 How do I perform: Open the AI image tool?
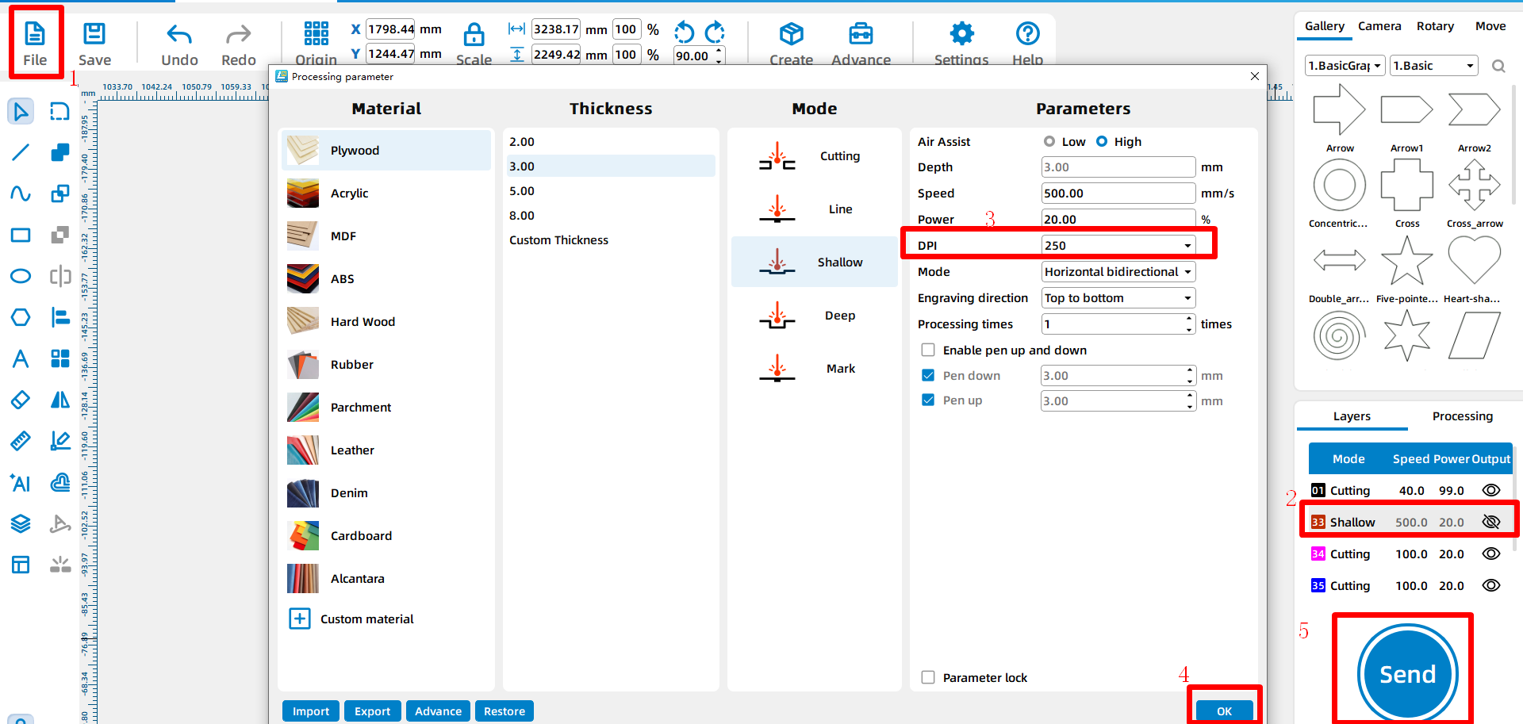click(x=20, y=482)
